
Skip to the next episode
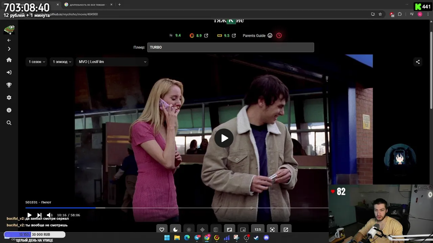39,215
